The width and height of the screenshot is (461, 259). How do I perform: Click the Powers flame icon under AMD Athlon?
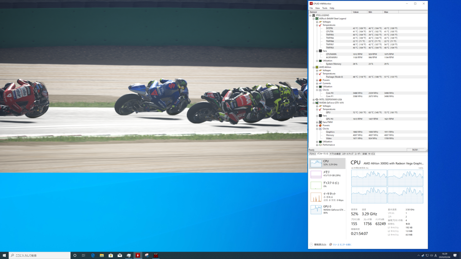point(320,80)
